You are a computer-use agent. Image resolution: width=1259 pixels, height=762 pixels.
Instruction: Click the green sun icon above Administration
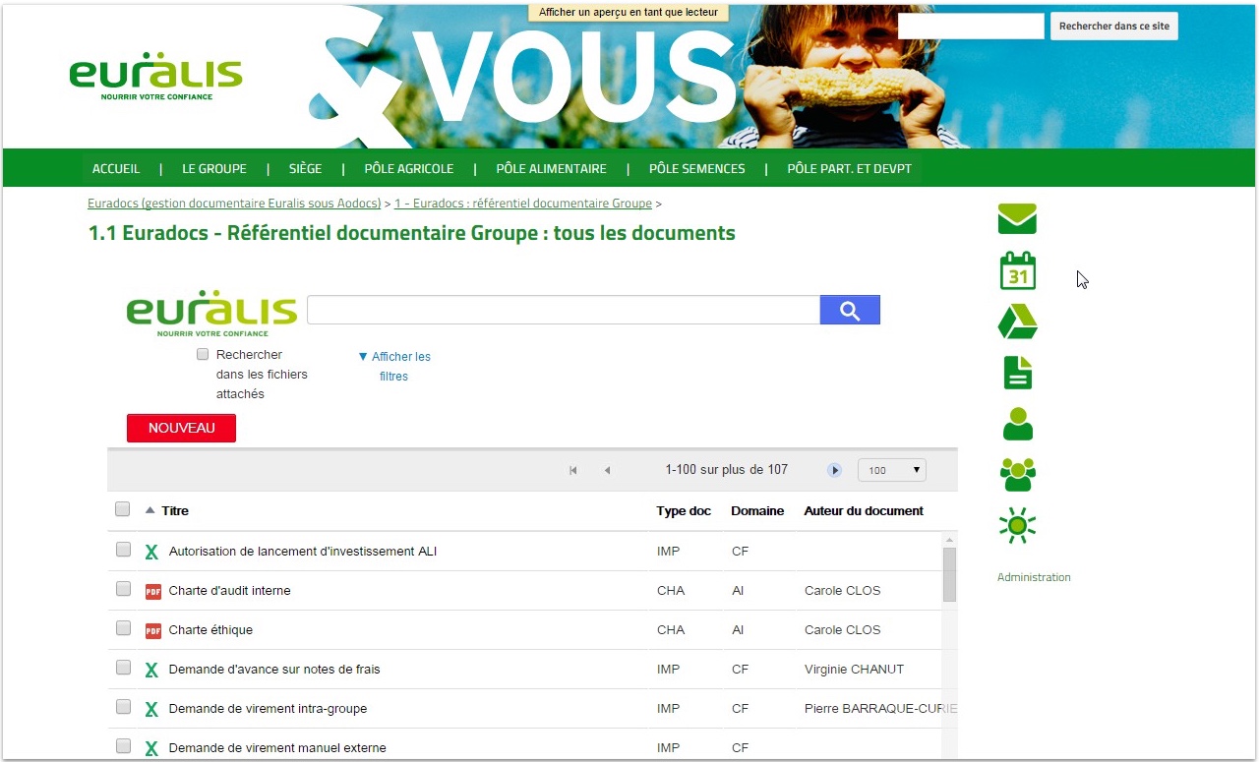pyautogui.click(x=1017, y=526)
